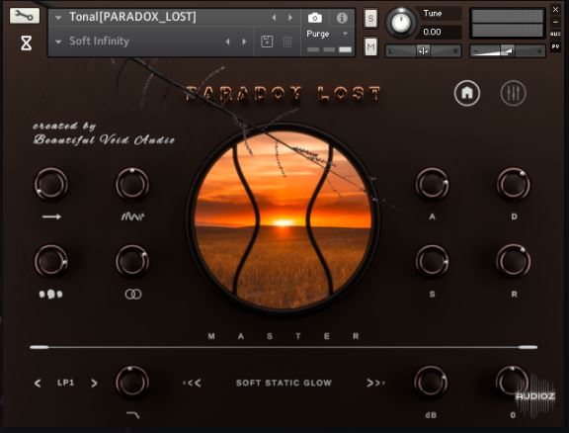This screenshot has width=569, height=433.
Task: Open the mixer faders page icon
Action: tap(513, 93)
